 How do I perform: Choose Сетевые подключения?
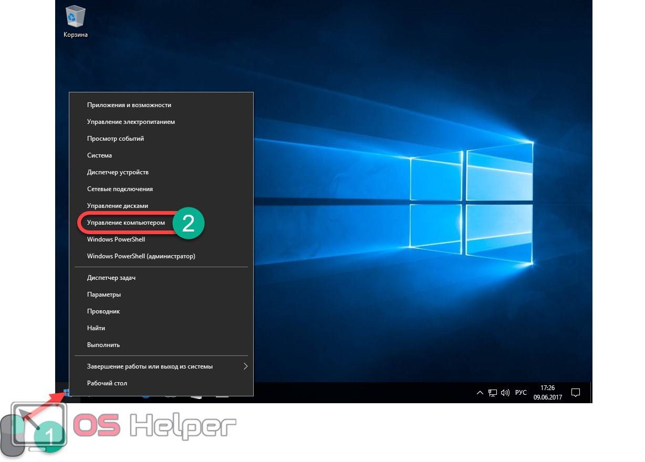click(x=162, y=189)
